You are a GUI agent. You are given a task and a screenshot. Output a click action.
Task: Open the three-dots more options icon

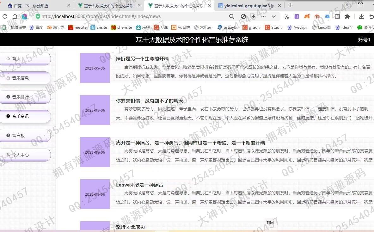[263, 16]
